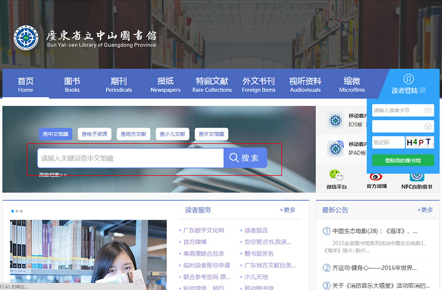
Task: Open 临时读者账号申请 link
Action: tap(206, 265)
